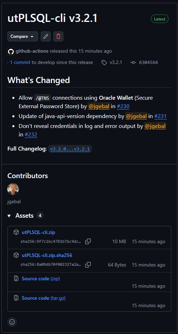Download Source code (zip)
Screen dimensions: 178x334
[x=41, y=279]
